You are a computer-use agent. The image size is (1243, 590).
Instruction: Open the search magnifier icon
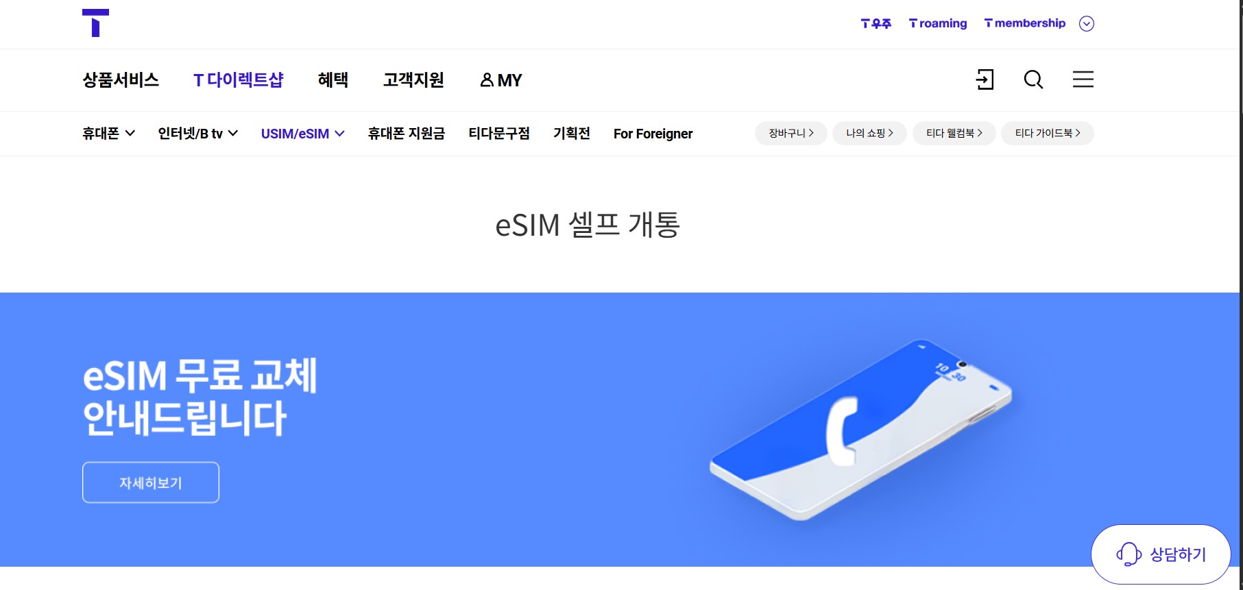1033,79
